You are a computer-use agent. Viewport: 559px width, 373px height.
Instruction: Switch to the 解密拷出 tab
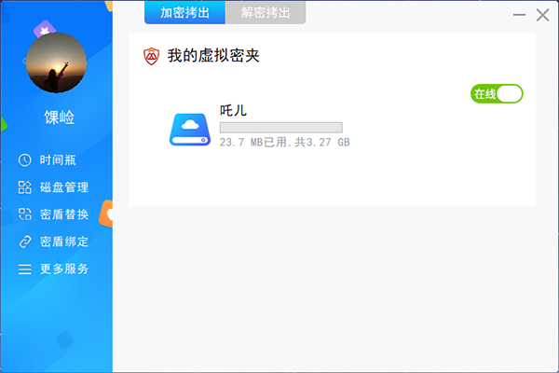pyautogui.click(x=266, y=12)
